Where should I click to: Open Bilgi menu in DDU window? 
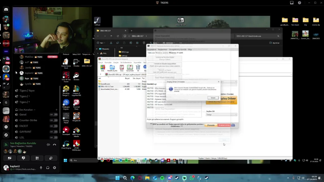point(190,50)
